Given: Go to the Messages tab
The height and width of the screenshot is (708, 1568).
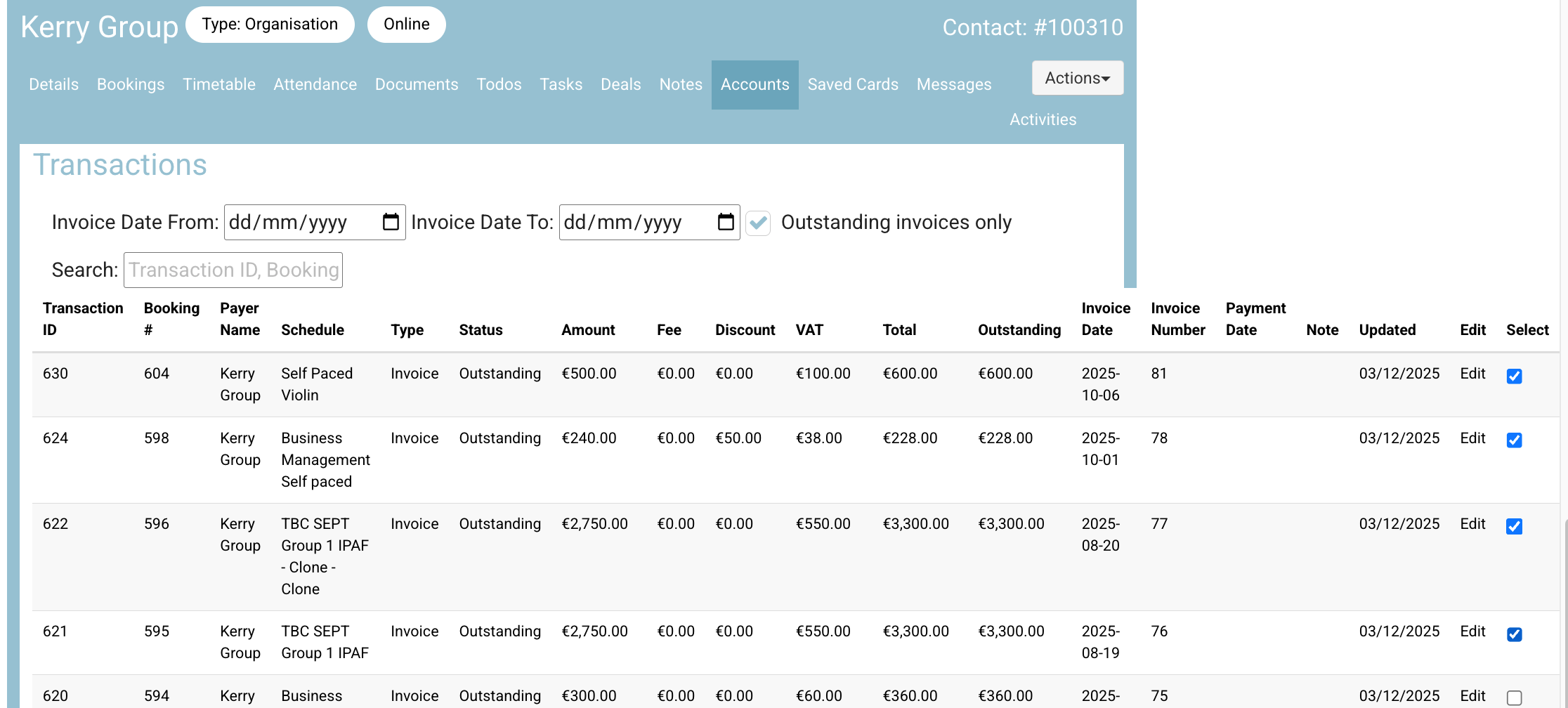Looking at the screenshot, I should click(x=954, y=84).
